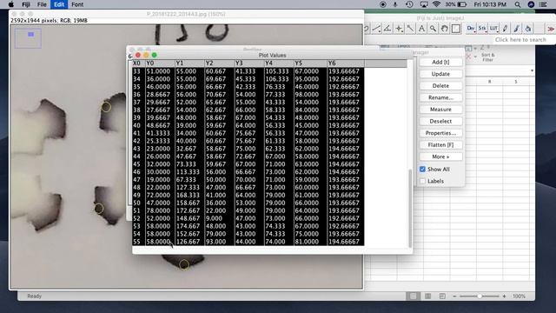Click the Y4 value 105.333 in row 33

[277, 71]
